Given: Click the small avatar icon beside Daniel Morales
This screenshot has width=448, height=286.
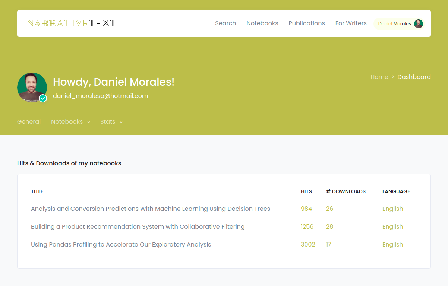Looking at the screenshot, I should 418,23.
